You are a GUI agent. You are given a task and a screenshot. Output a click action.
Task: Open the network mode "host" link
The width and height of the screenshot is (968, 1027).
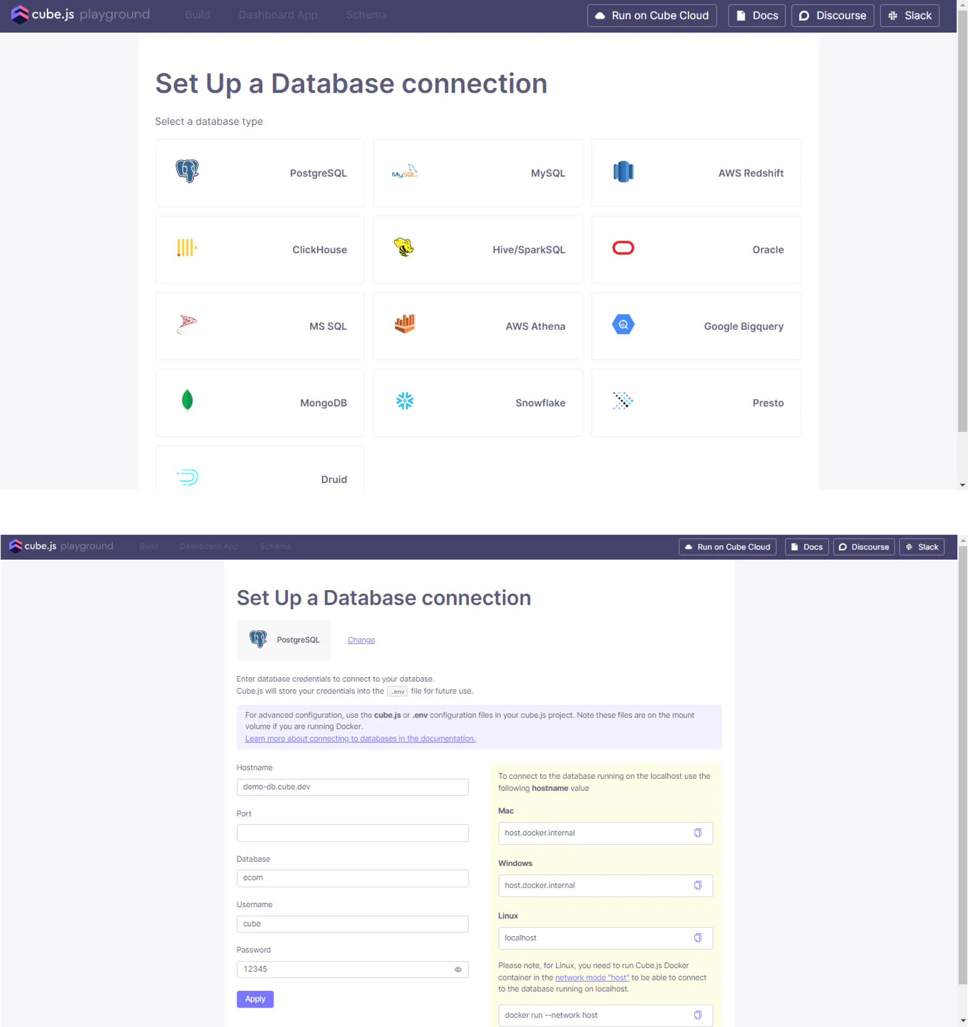(592, 978)
